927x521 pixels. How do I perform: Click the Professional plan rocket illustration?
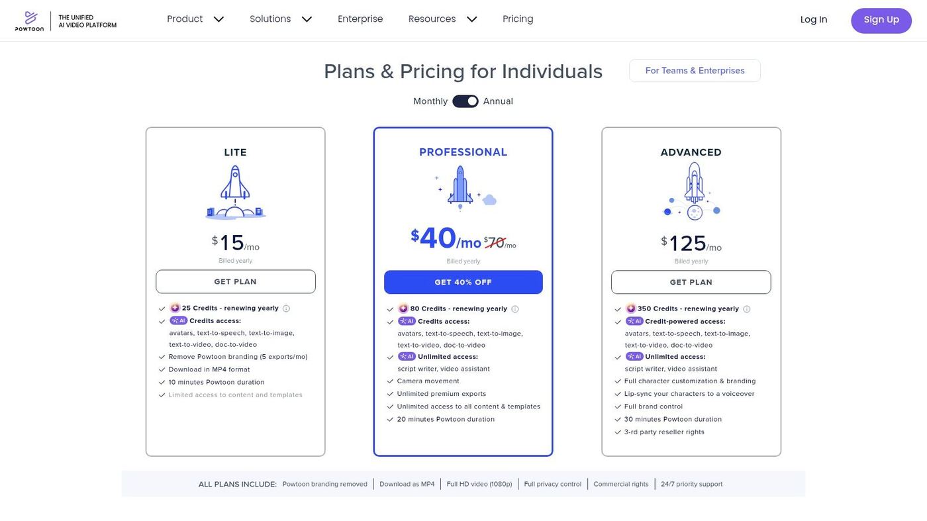(x=463, y=188)
